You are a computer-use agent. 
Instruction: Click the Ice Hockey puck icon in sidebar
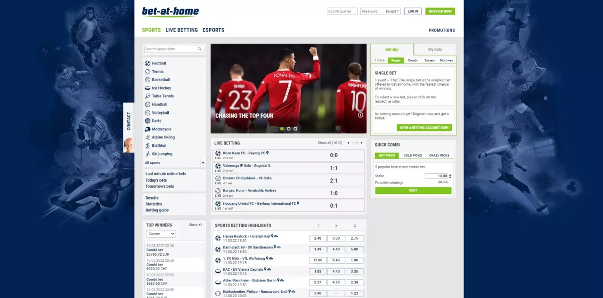[x=147, y=88]
